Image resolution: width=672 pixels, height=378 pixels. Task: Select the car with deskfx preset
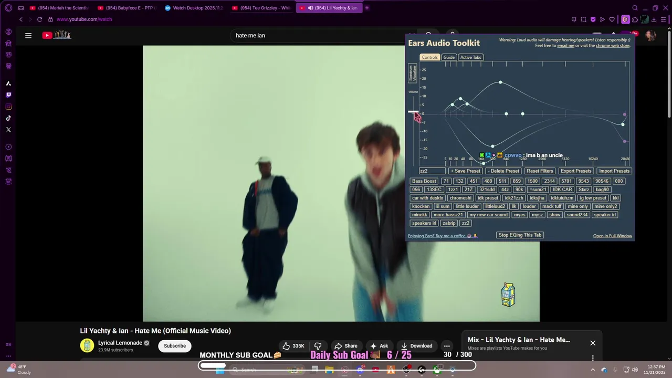coord(428,198)
